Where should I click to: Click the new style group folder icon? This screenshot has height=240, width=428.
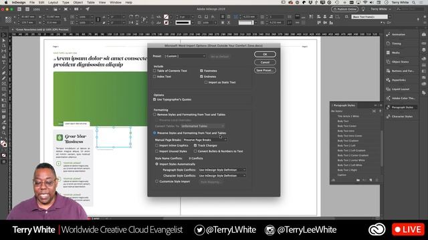pos(358,180)
